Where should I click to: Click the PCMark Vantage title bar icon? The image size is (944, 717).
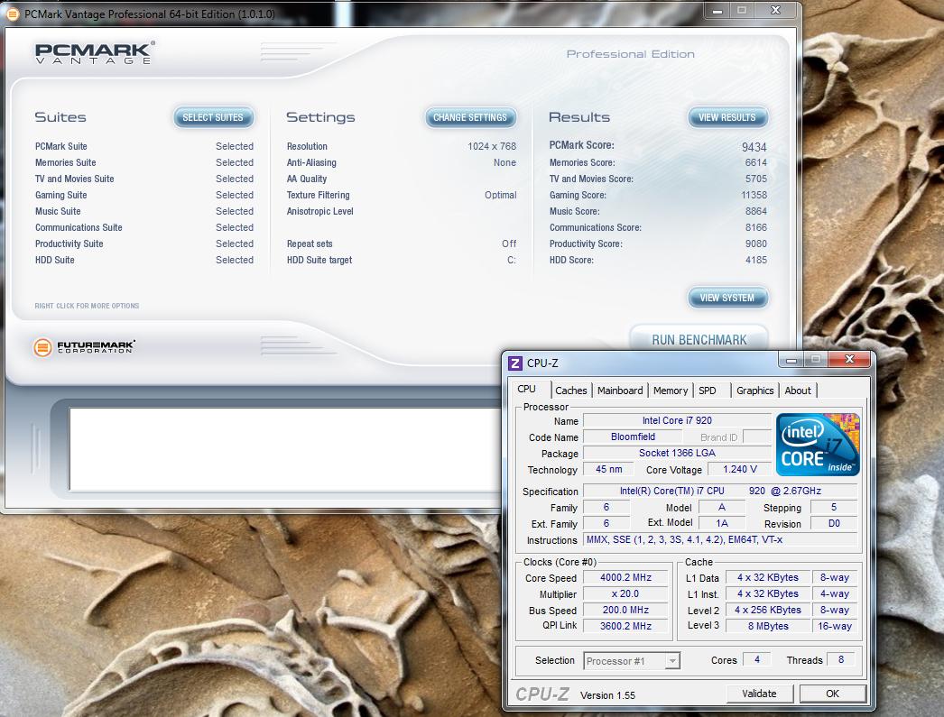12,14
